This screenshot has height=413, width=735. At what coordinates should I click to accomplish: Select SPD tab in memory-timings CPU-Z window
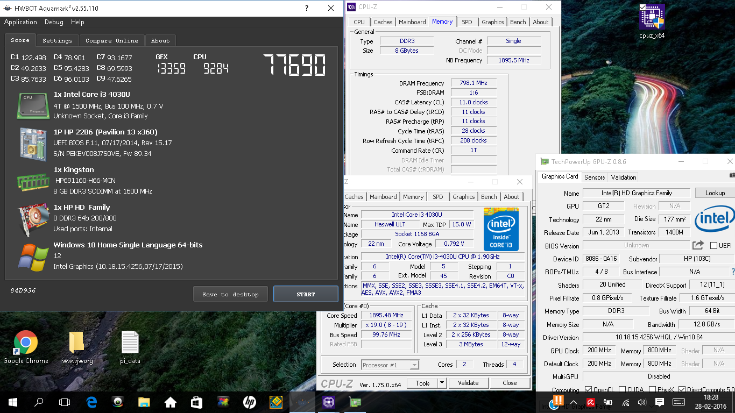tap(467, 22)
